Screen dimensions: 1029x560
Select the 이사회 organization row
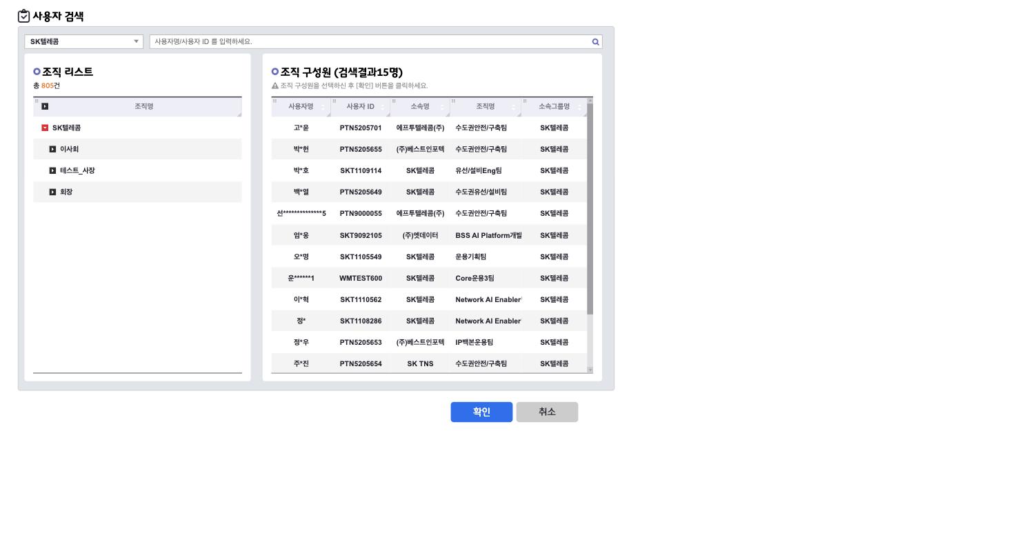(x=137, y=149)
